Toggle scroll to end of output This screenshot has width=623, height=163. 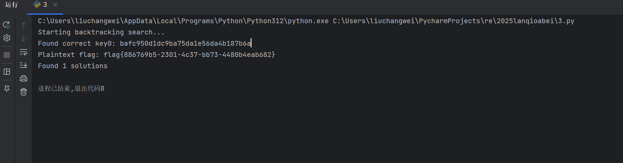tap(24, 65)
